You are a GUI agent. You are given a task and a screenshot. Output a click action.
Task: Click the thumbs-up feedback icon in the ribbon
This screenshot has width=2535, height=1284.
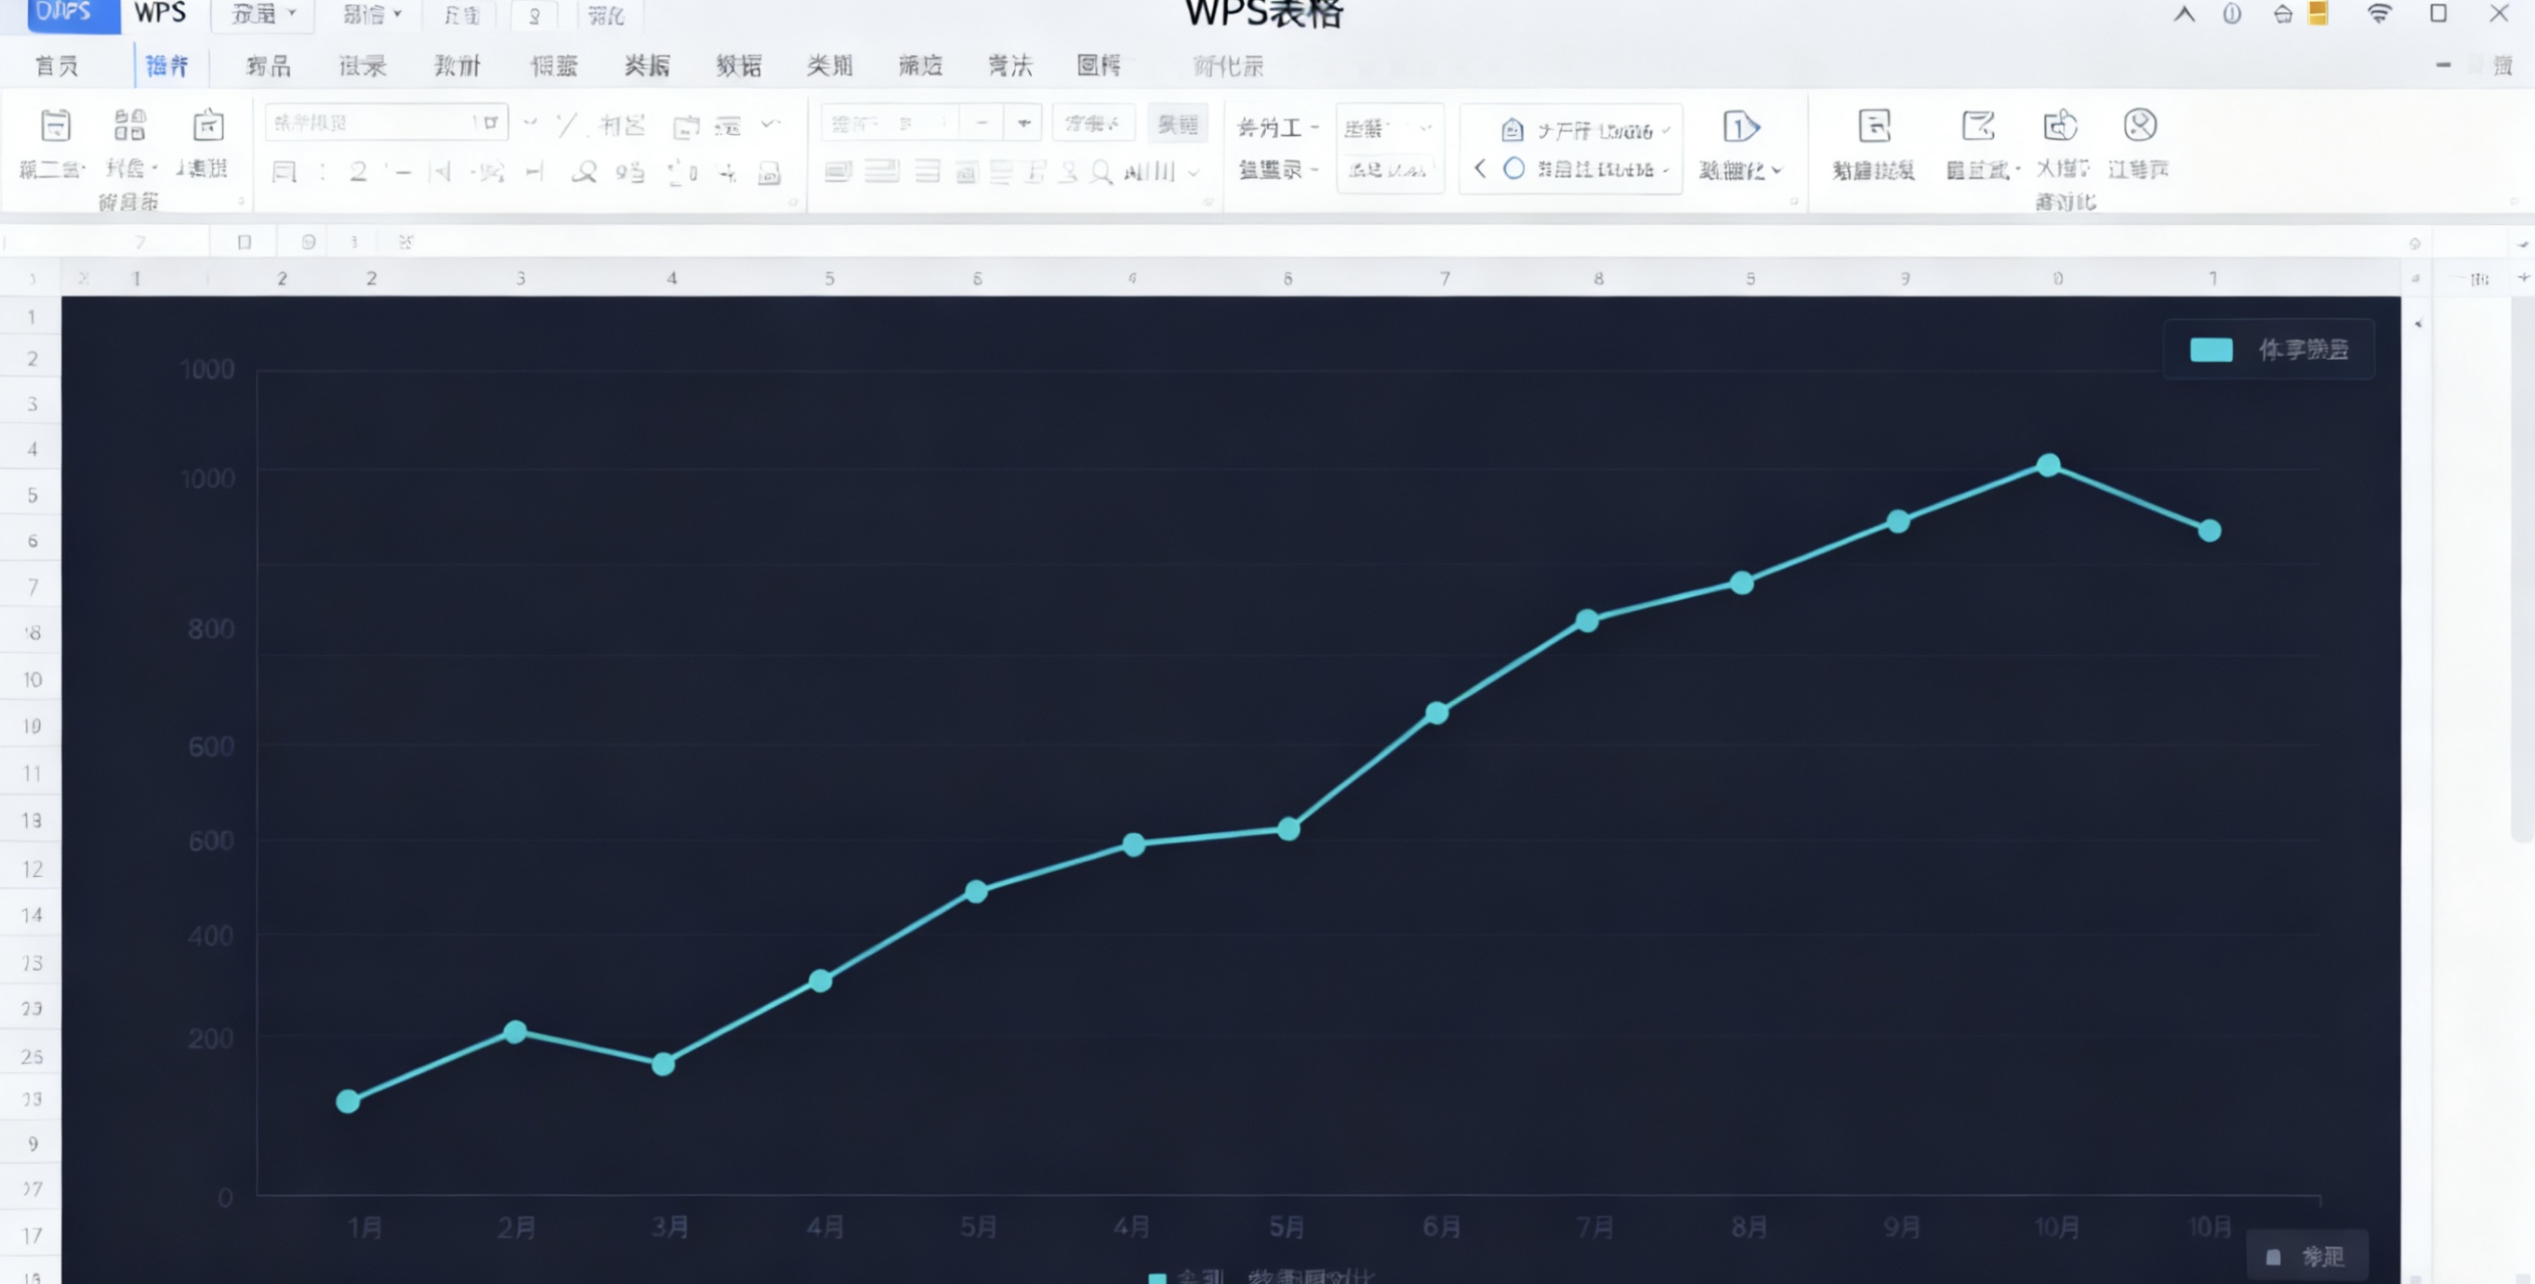(x=2059, y=126)
